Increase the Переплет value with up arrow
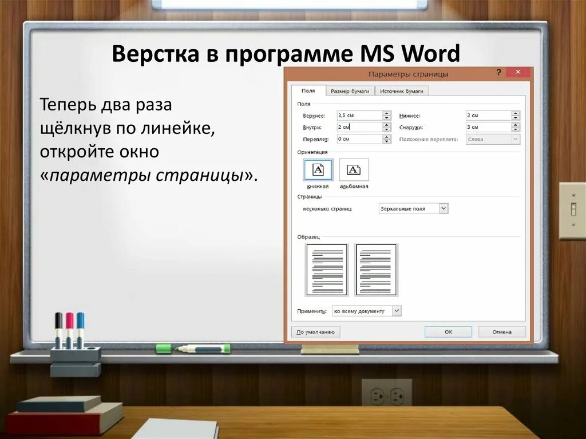Viewport: 586px width, 439px height. [387, 137]
